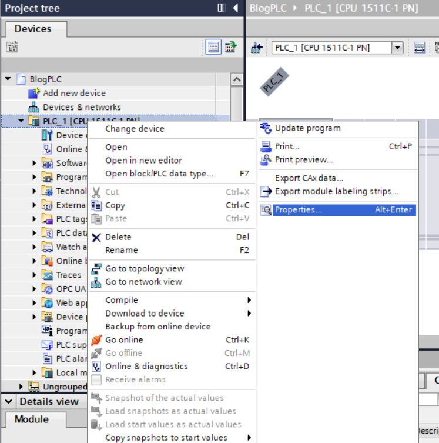Click the Cut scissors icon in menu
This screenshot has height=443, width=439.
coord(96,192)
